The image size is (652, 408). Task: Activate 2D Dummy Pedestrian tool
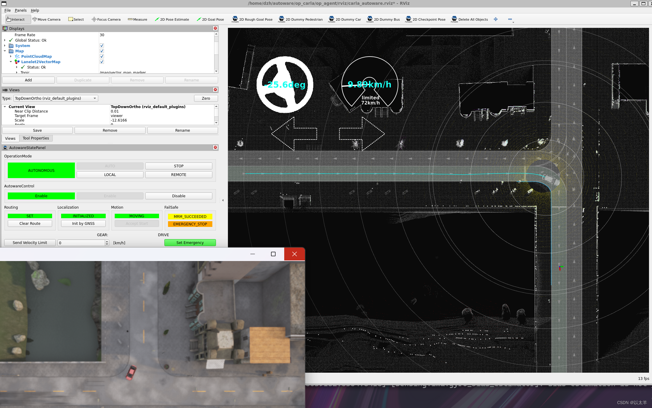coord(300,19)
